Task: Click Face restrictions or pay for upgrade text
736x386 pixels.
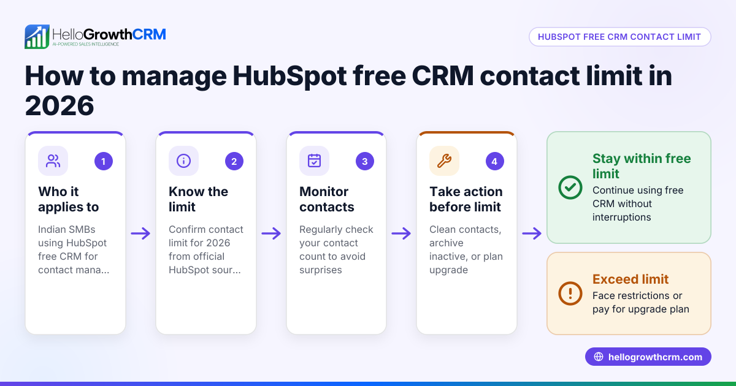Action: 641,303
